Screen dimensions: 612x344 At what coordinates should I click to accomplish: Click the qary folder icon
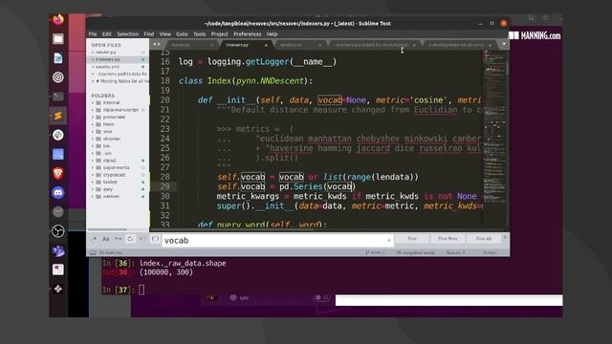[x=98, y=189]
